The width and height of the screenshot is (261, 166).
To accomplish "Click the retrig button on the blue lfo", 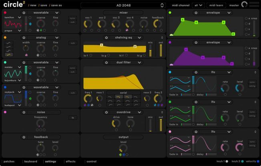I will click(252, 86).
